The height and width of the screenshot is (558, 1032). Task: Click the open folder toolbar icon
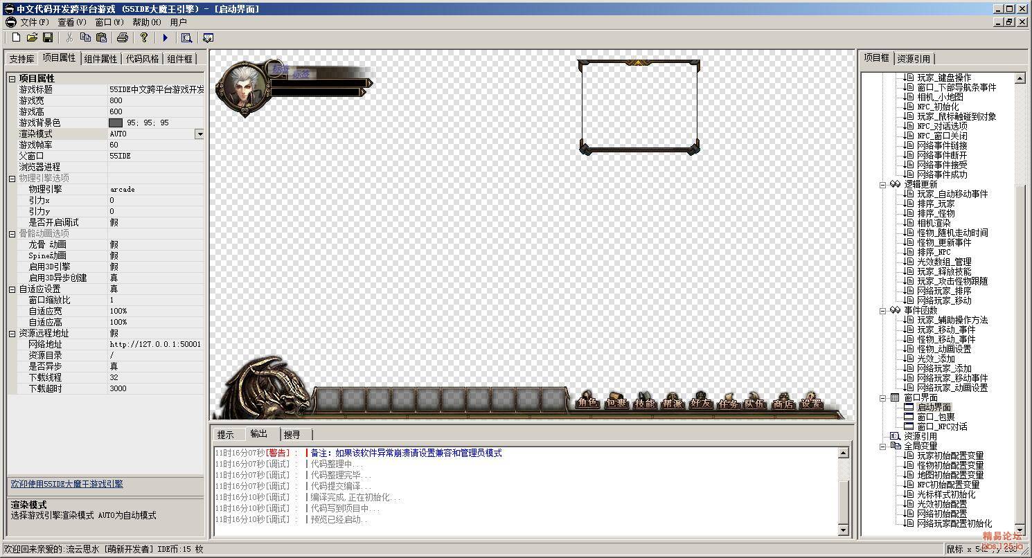(x=32, y=37)
